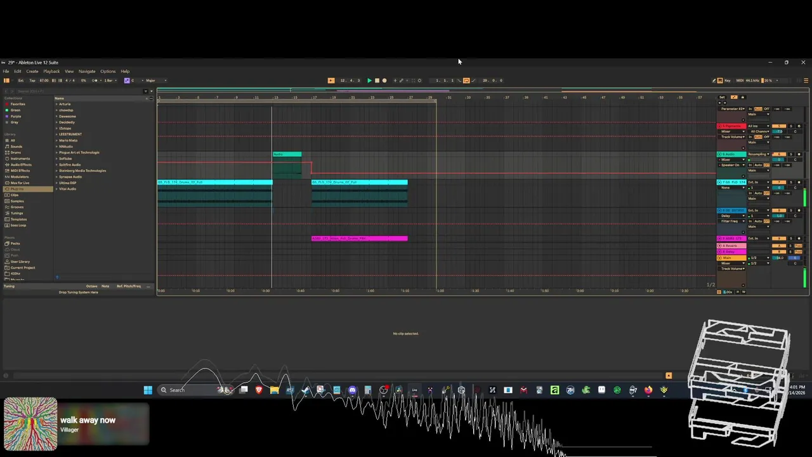This screenshot has height=457, width=812.
Task: Open the Drums library category
Action: [x=16, y=152]
